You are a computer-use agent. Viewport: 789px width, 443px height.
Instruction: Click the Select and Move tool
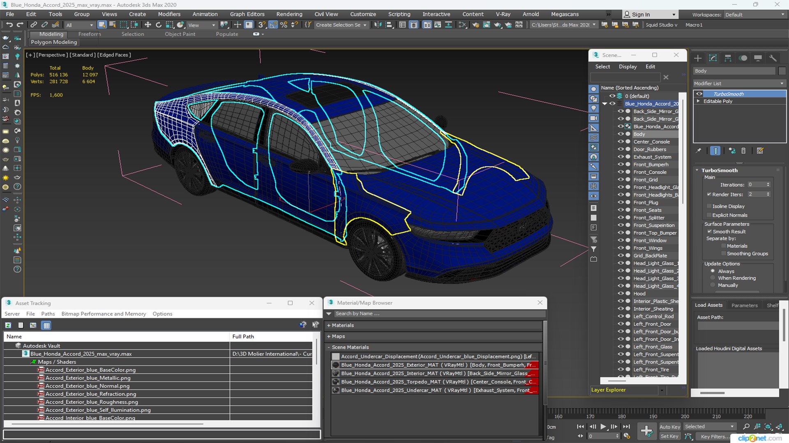[148, 25]
